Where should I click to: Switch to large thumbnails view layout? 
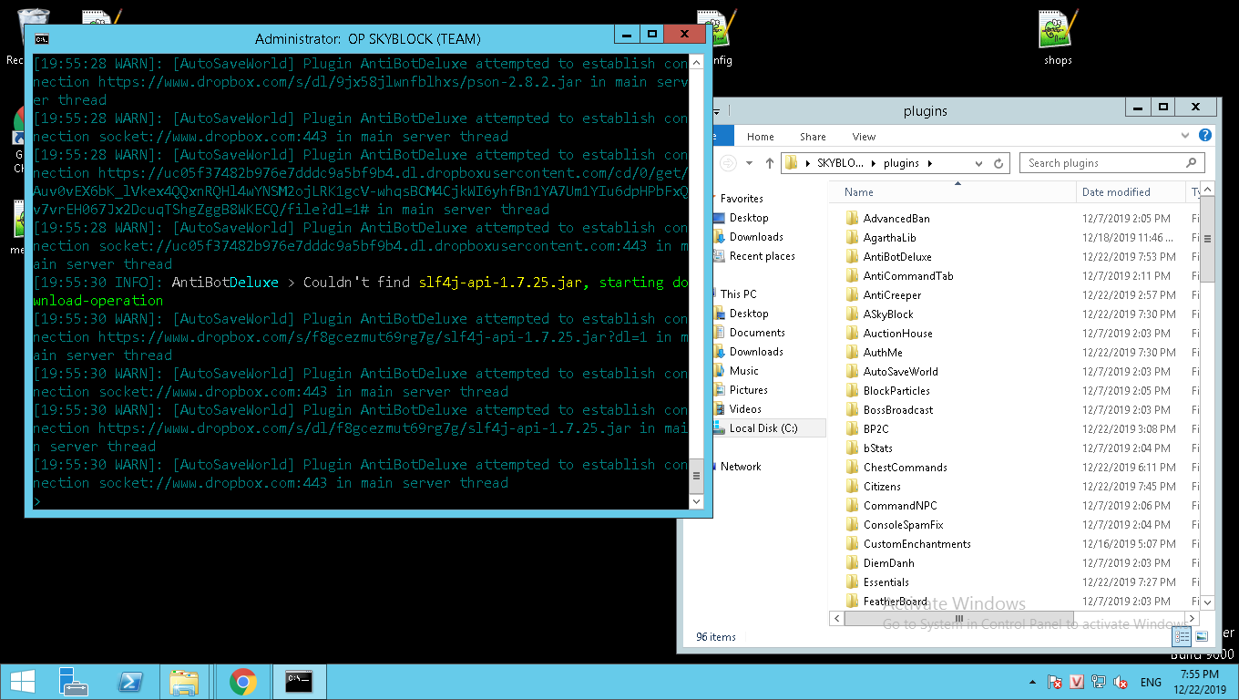tap(1202, 636)
